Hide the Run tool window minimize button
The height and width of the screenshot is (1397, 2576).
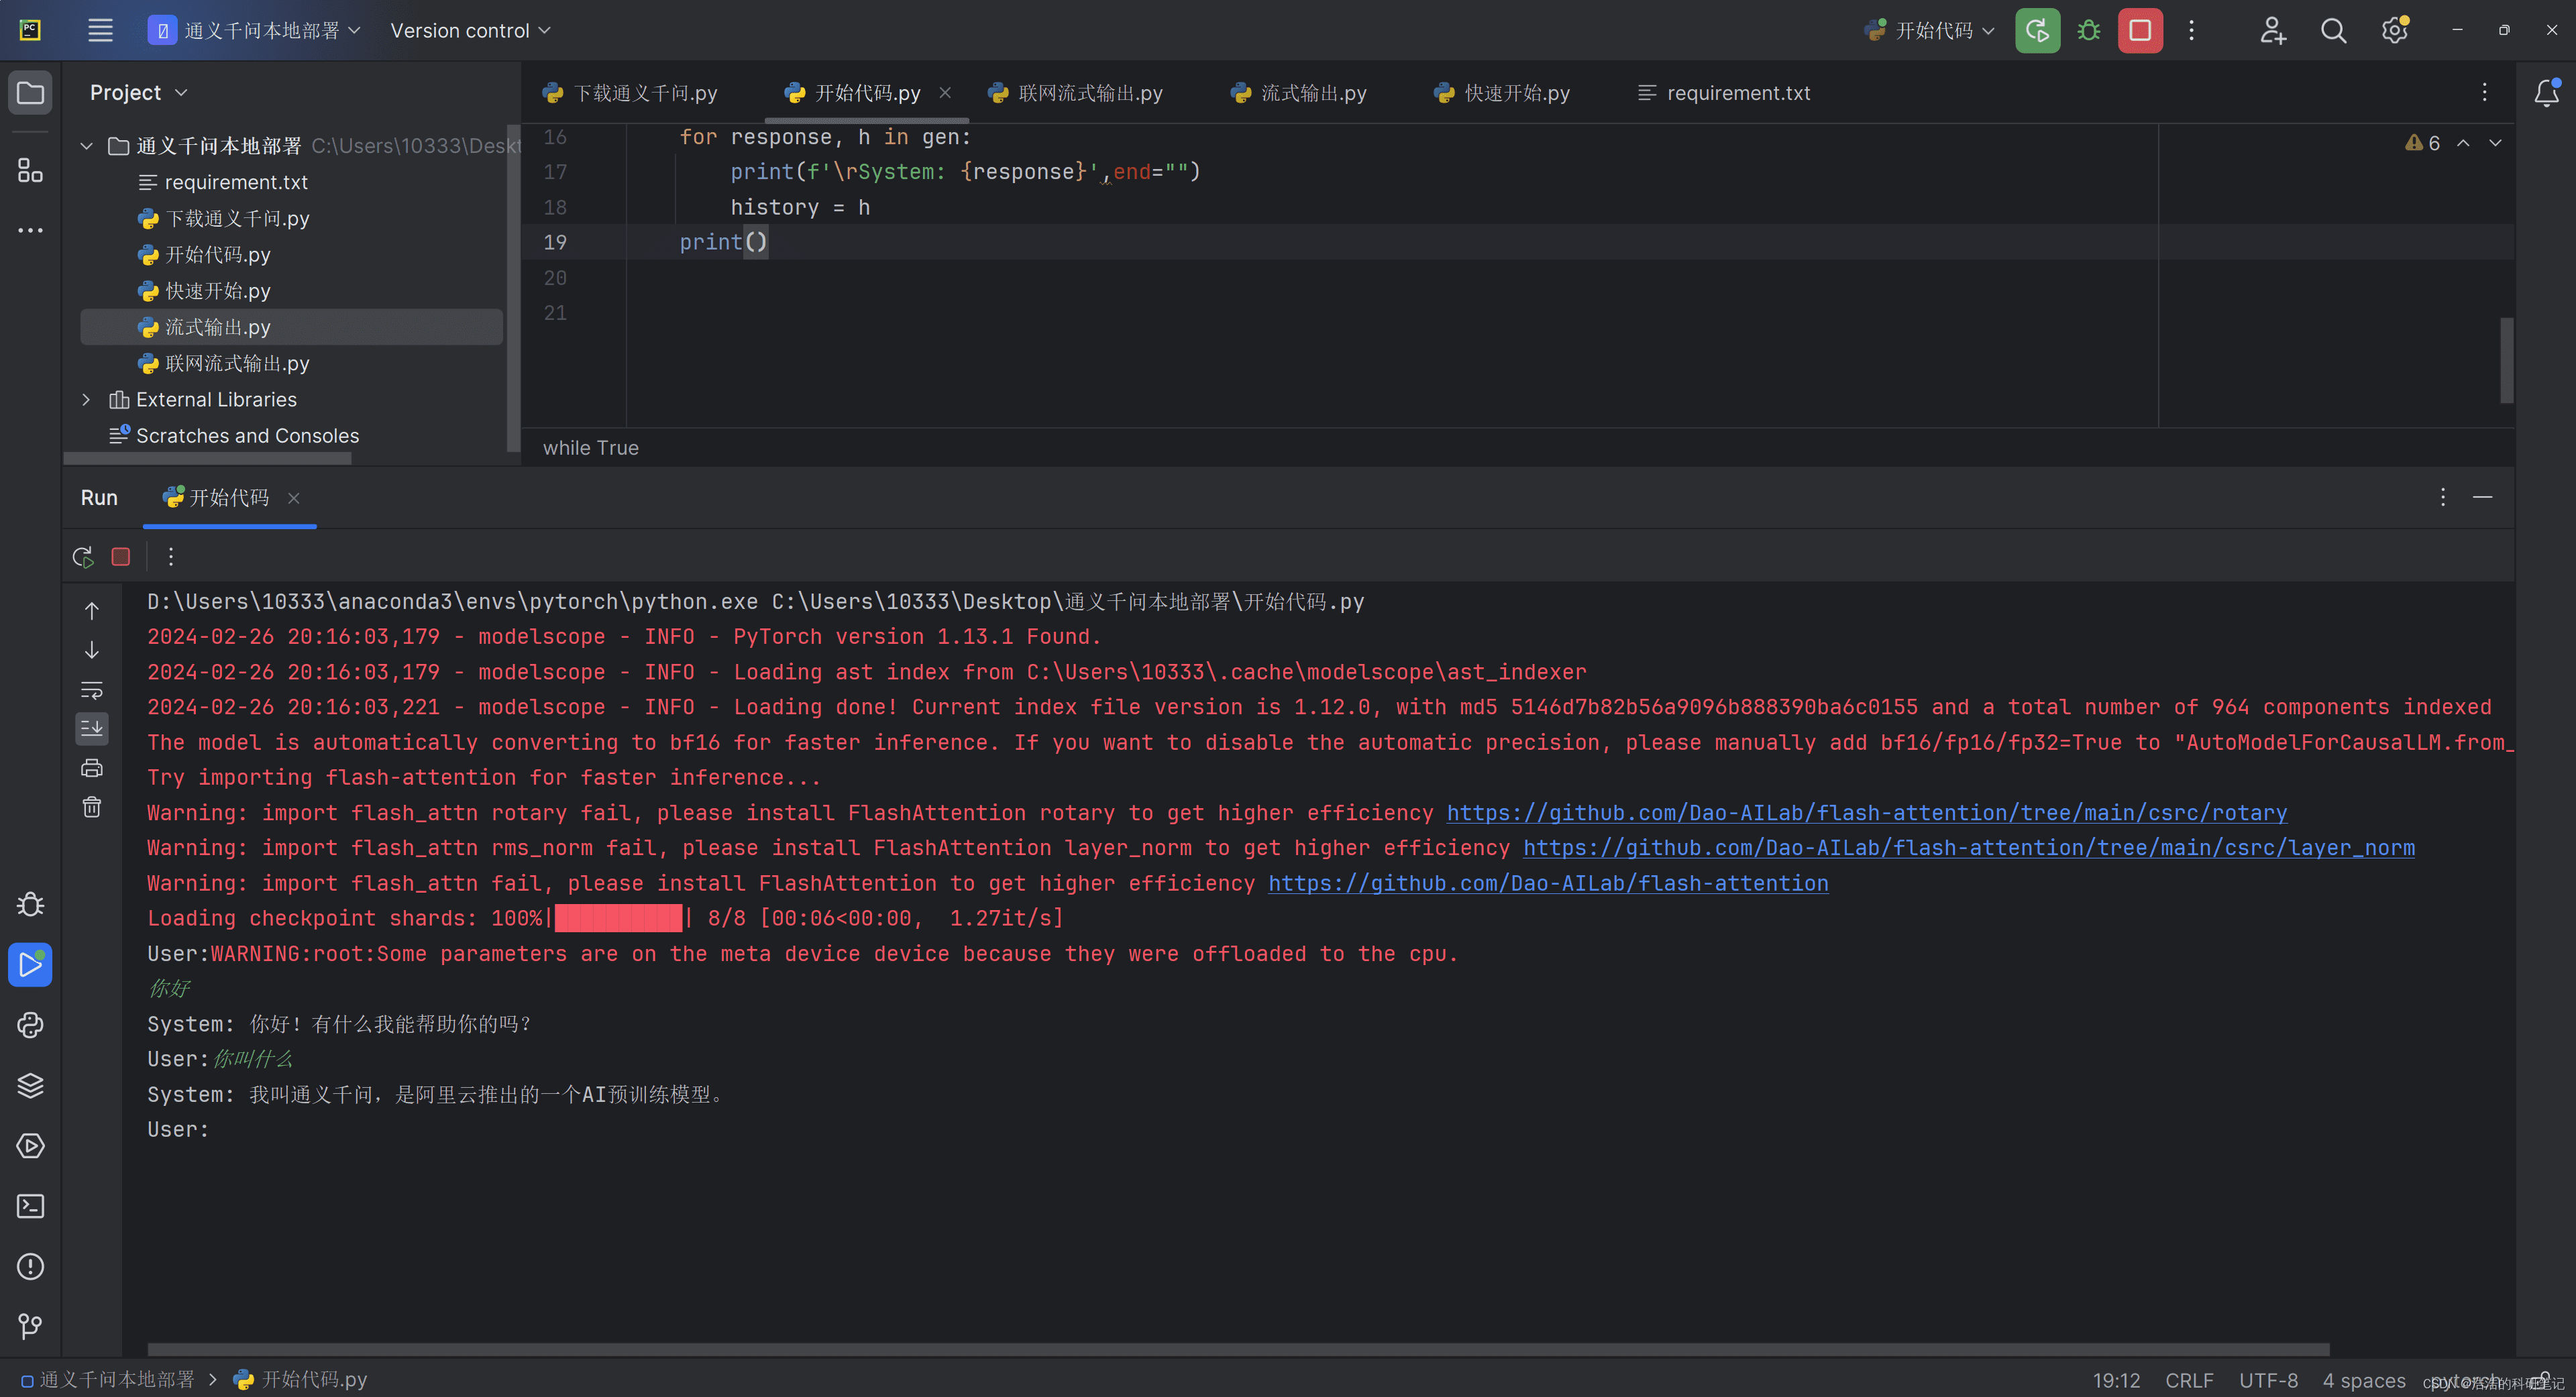pyautogui.click(x=2482, y=497)
